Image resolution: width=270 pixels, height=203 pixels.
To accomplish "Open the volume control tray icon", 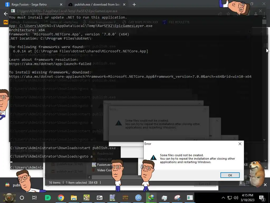I will [x=236, y=198].
